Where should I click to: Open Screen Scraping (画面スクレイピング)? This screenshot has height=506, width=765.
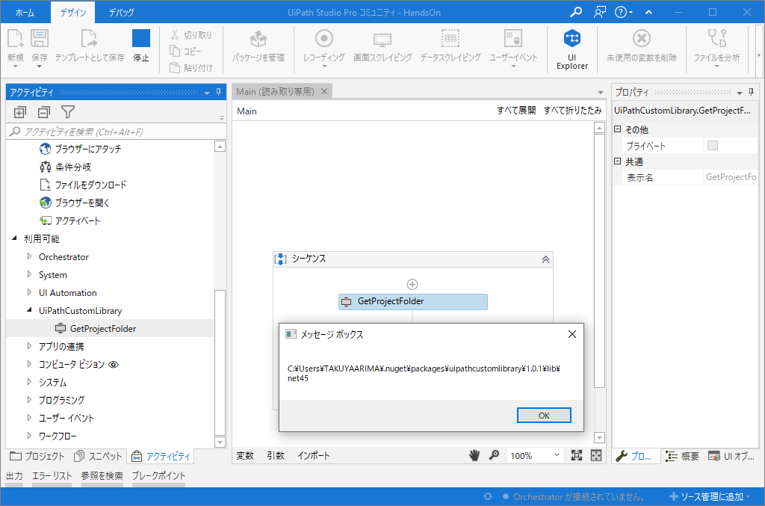[x=382, y=46]
